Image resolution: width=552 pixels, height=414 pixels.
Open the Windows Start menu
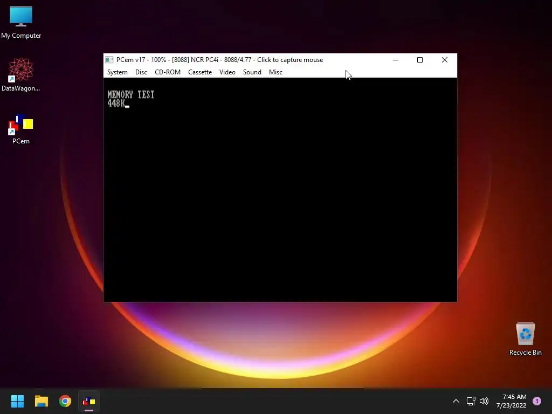pos(17,401)
